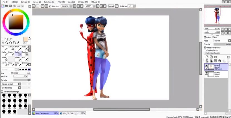This screenshot has width=231, height=118.
Task: Enable the Clipping Group checkbox
Action: (205, 50)
